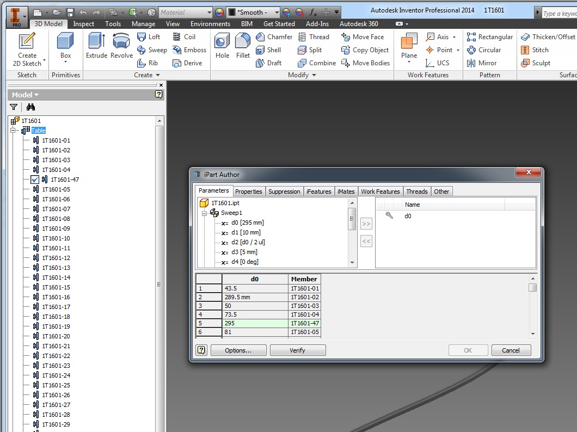577x432 pixels.
Task: Pick the Derive tool
Action: pyautogui.click(x=187, y=63)
